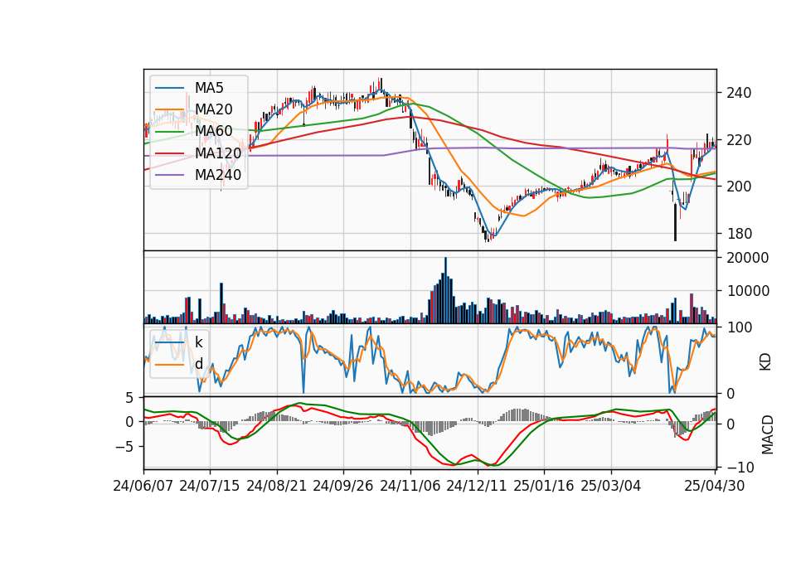Click the KD axis title

pos(765,361)
